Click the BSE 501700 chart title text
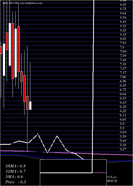Image resolution: width=133 pixels, height=186 pixels. (10, 3)
